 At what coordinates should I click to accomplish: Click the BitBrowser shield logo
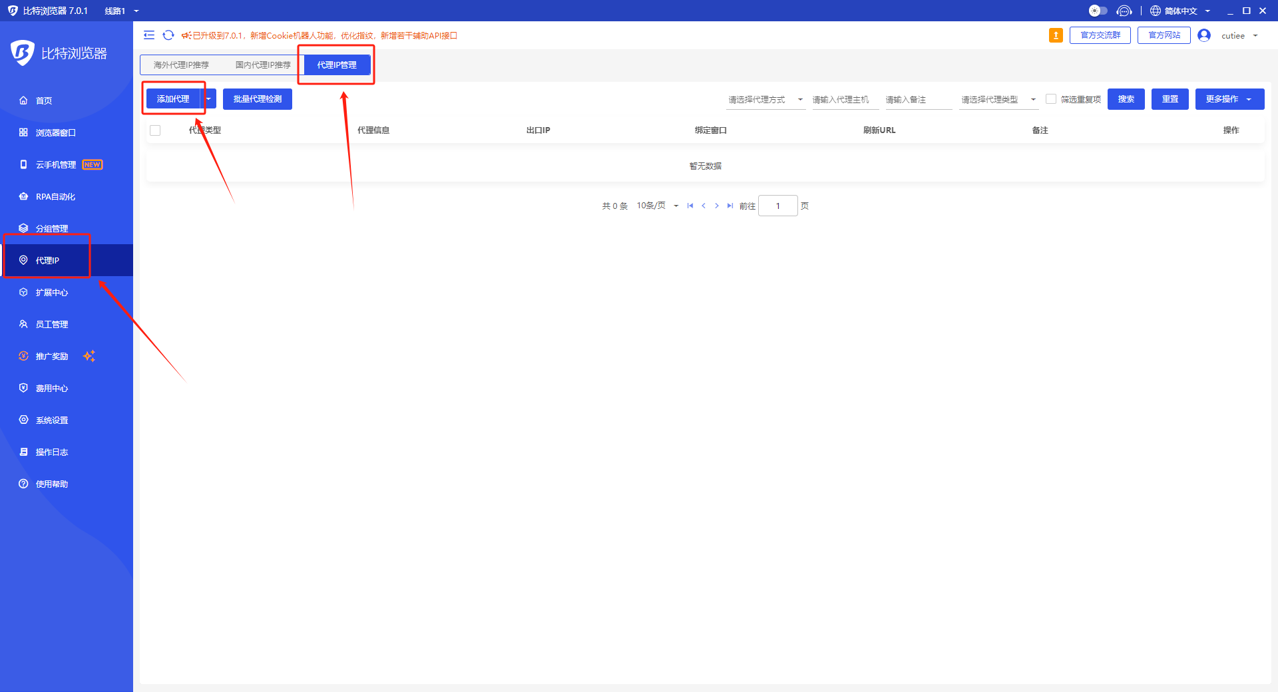[x=22, y=53]
